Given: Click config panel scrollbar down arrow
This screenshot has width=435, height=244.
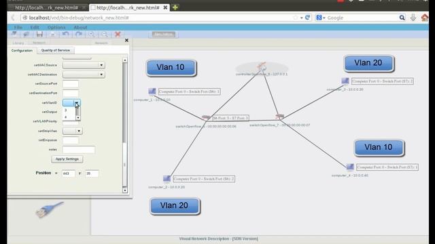Looking at the screenshot, I should 125,190.
